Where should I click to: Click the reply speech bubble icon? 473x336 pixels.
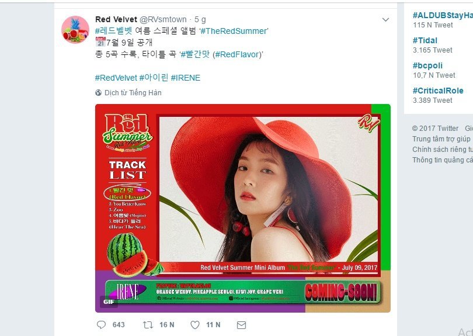[x=102, y=325]
